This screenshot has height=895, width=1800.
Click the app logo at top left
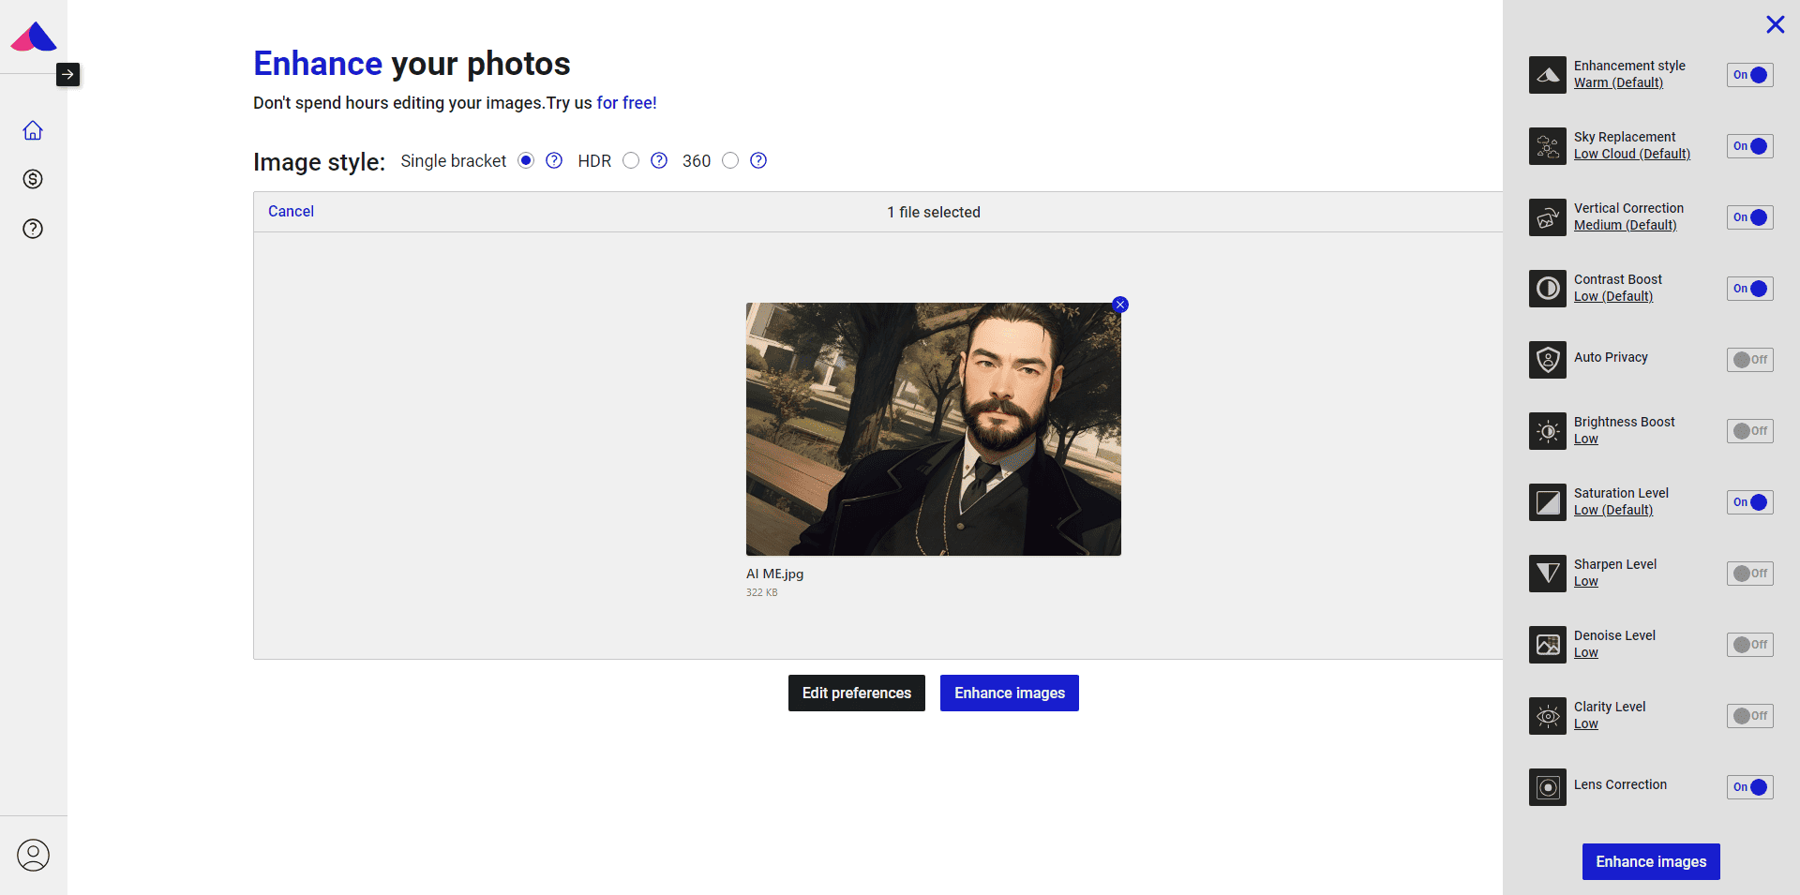point(34,36)
